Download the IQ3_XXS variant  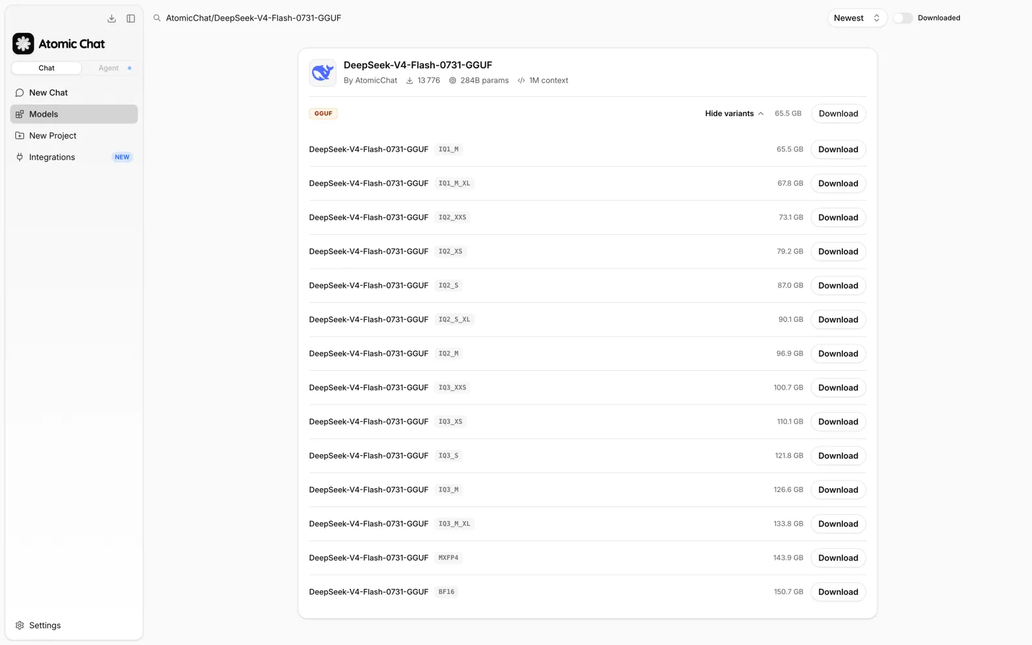[x=838, y=388]
